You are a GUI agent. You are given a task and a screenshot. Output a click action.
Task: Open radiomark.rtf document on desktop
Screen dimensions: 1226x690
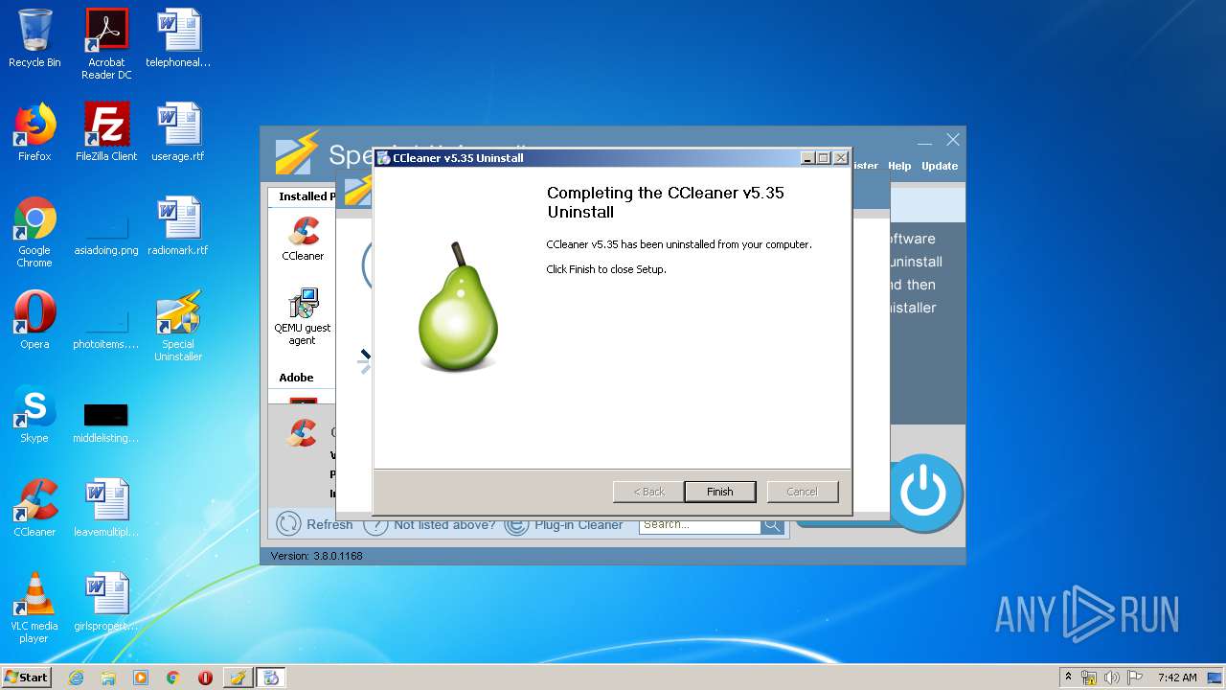[178, 226]
